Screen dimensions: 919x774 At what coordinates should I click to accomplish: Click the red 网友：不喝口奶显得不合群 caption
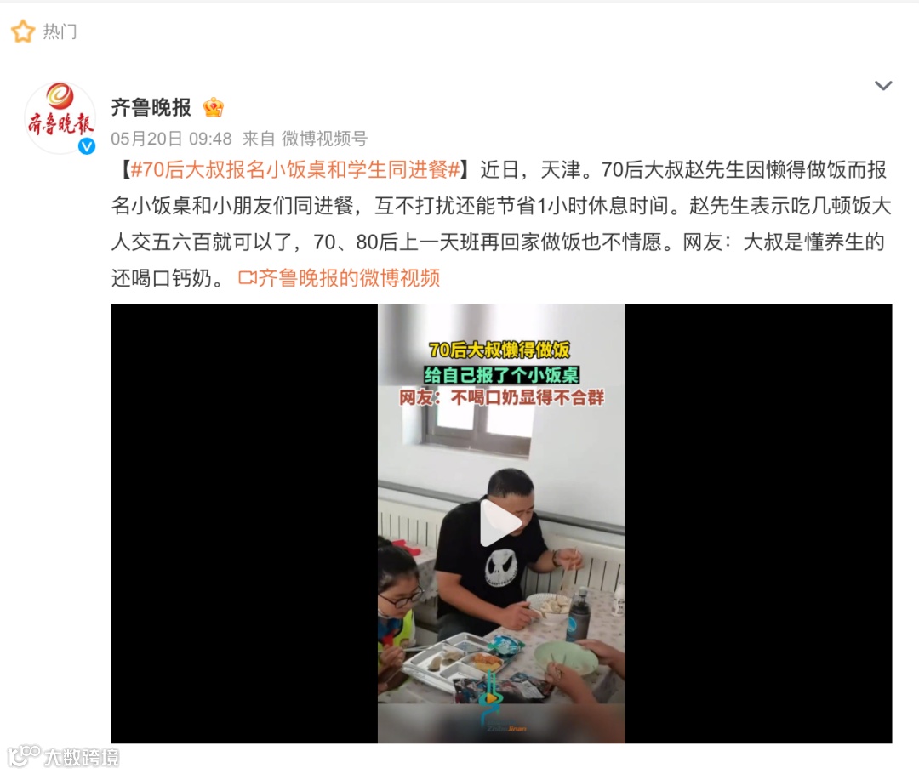[502, 398]
